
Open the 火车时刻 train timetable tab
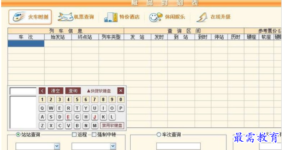[30, 17]
